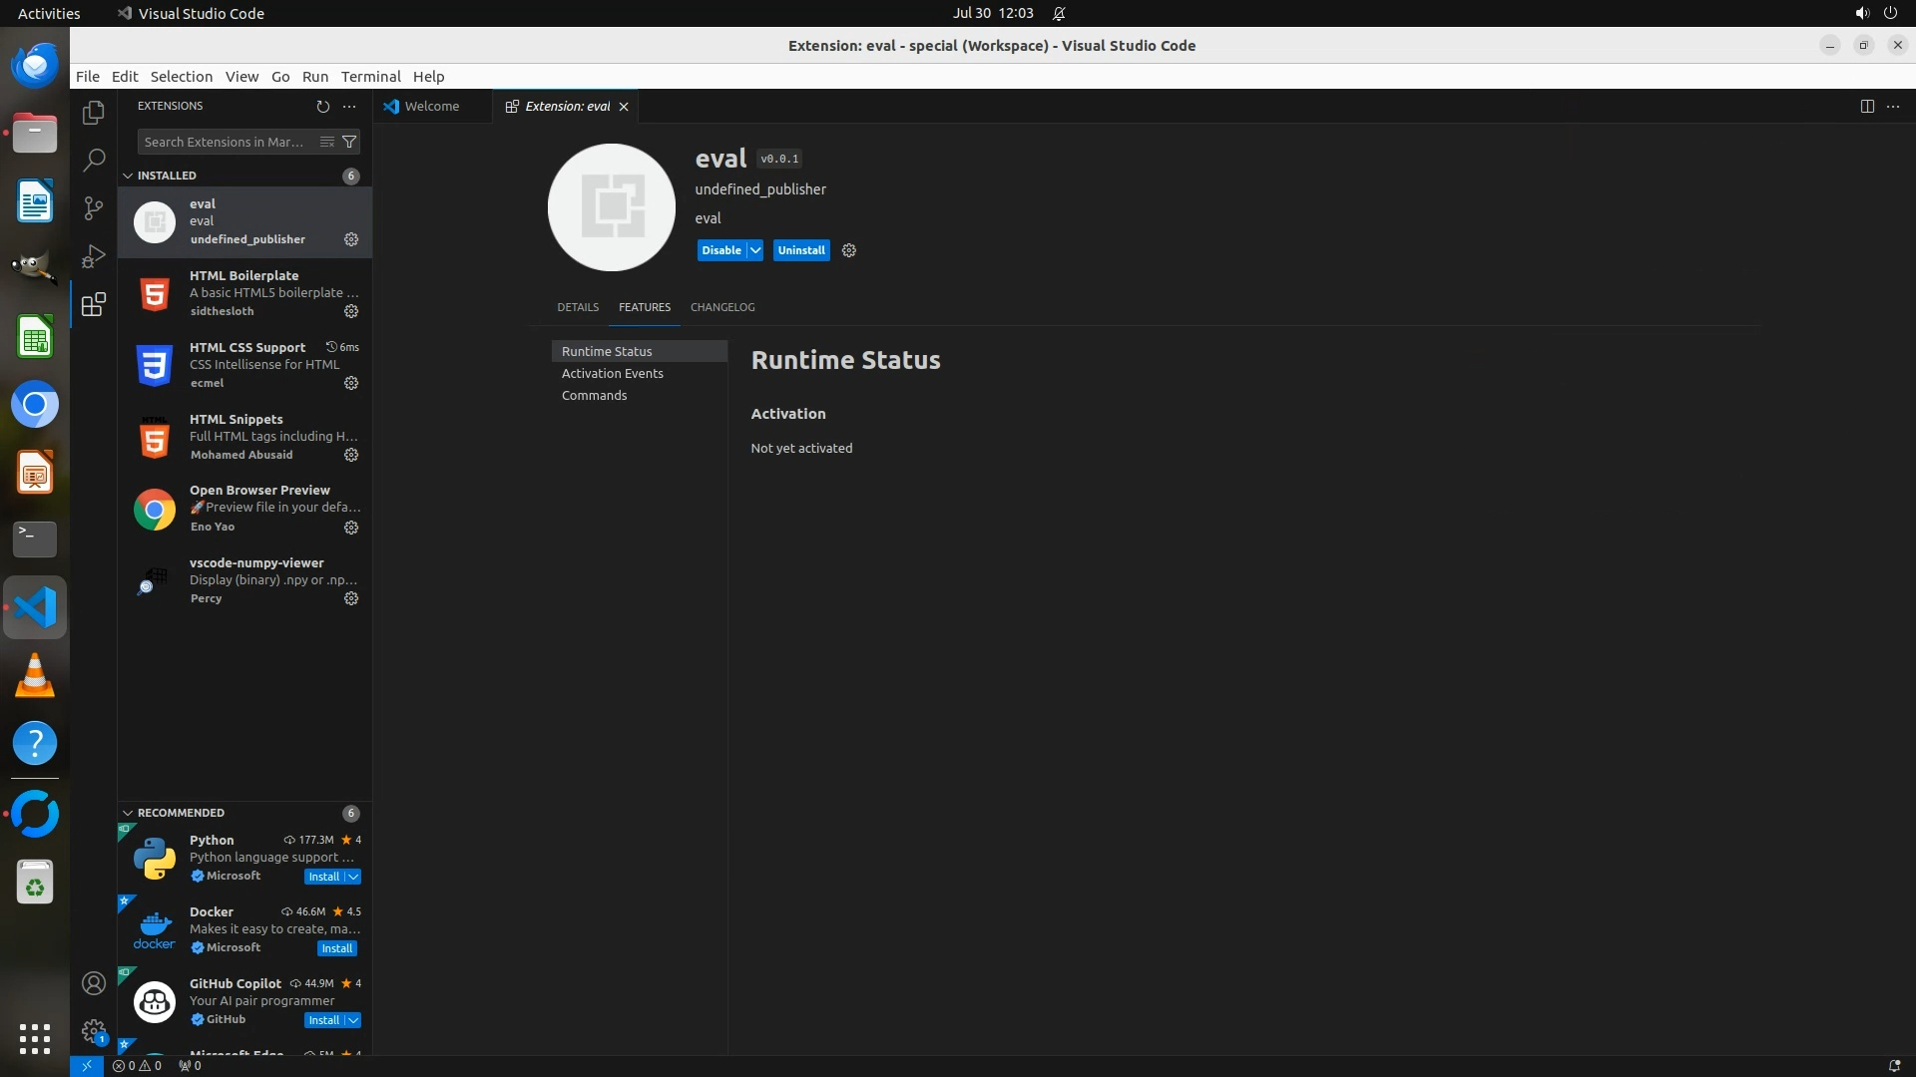Install the Docker extension
The width and height of the screenshot is (1916, 1077).
337,948
